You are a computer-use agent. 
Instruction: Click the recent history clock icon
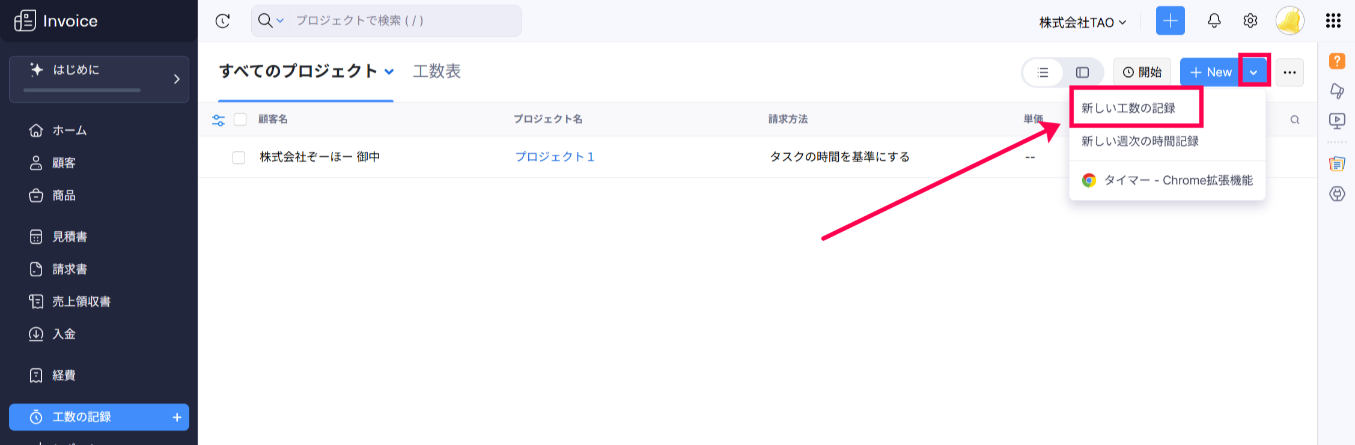[222, 21]
